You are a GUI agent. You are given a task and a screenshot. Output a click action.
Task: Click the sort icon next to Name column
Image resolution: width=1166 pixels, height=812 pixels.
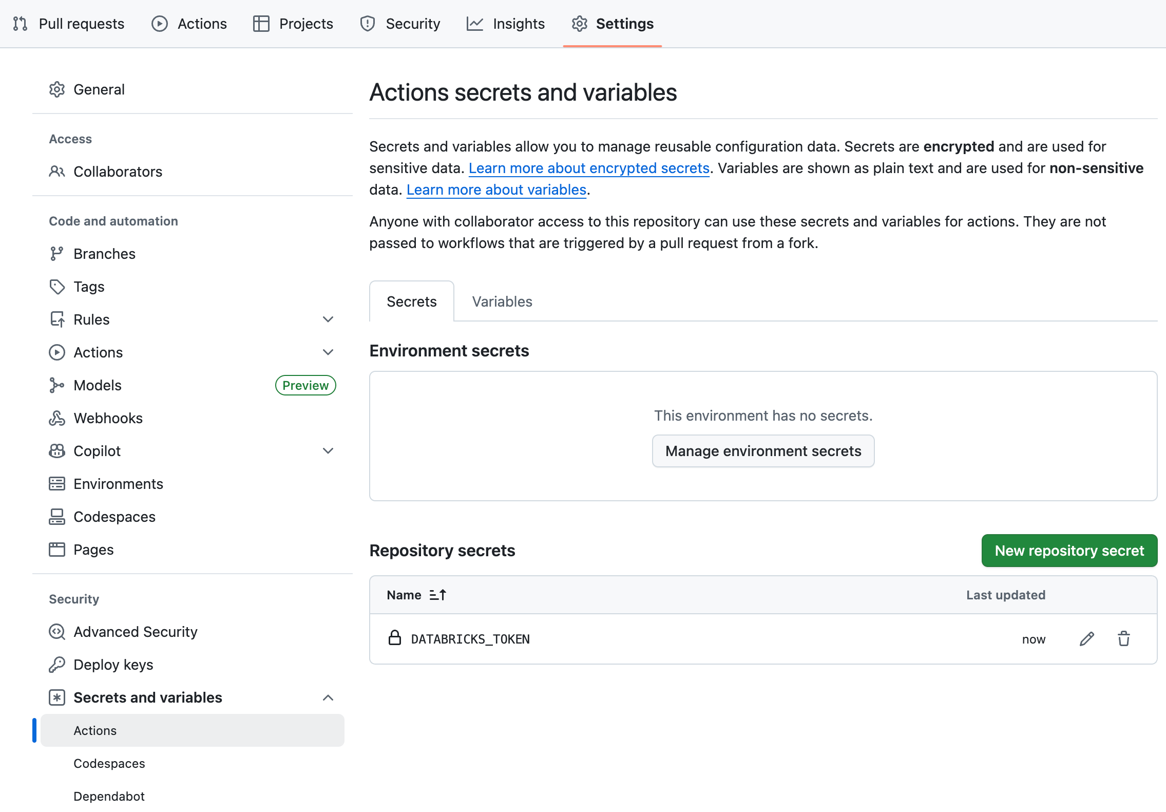[x=438, y=595]
